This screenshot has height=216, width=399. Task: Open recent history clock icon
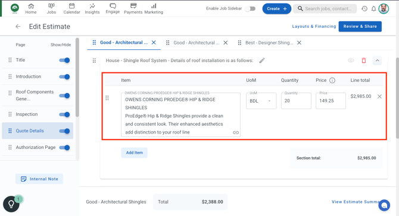364,9
